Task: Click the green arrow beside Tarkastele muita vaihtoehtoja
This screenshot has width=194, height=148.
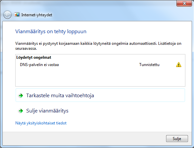Action: click(x=21, y=96)
